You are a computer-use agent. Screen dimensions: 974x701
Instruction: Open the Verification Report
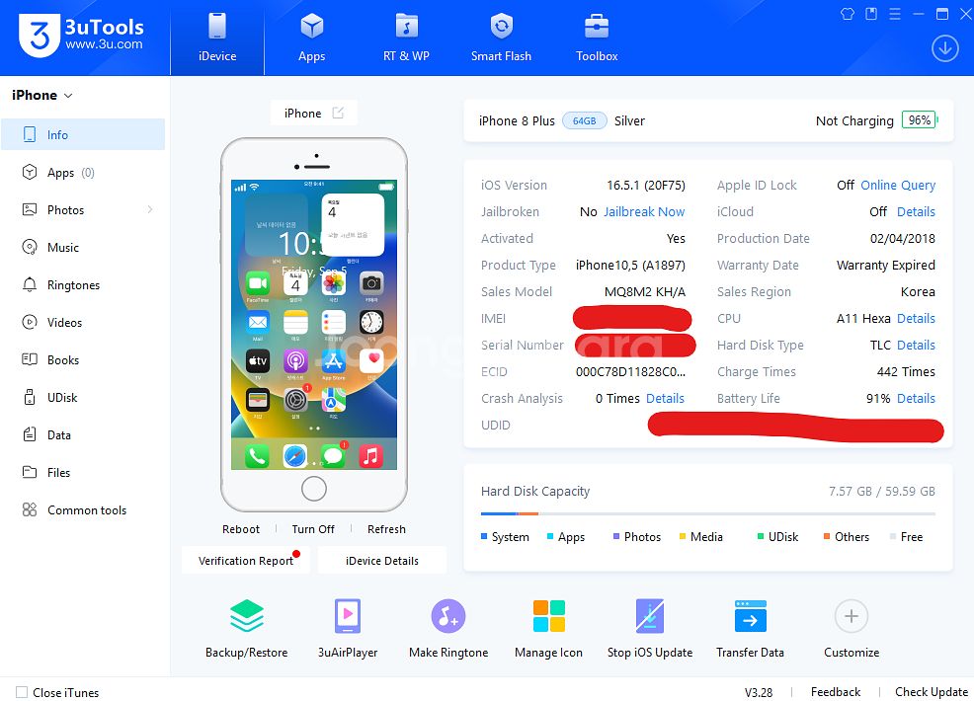(x=245, y=561)
